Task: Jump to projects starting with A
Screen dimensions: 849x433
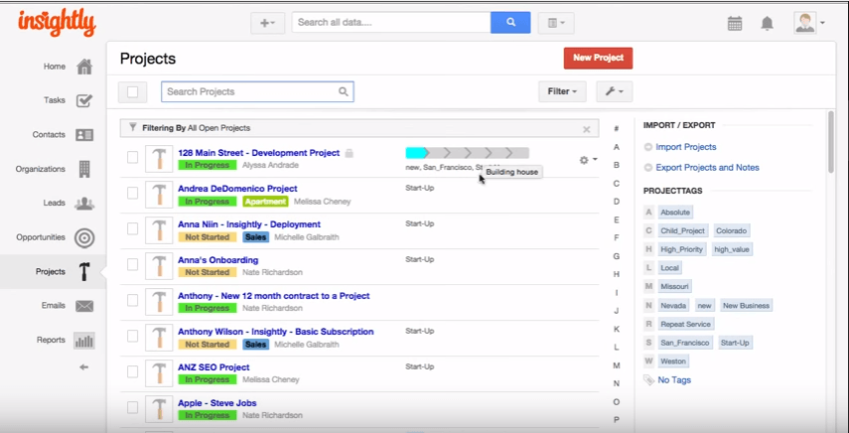Action: point(617,147)
